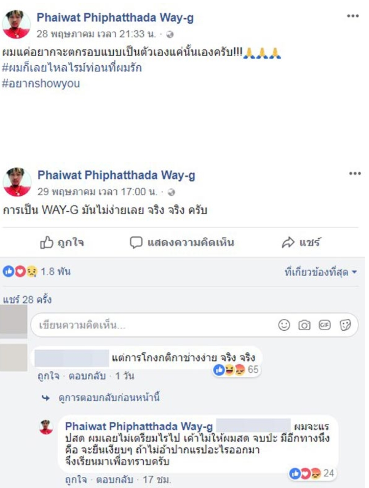Click the เขียนความคิดเห็น comment input field

[x=194, y=325]
